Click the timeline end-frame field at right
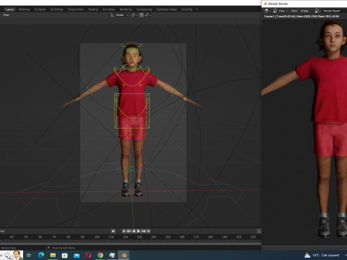The image size is (347, 260). tap(259, 231)
